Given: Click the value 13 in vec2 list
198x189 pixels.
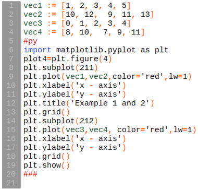Looking at the screenshot, I should (145, 15).
